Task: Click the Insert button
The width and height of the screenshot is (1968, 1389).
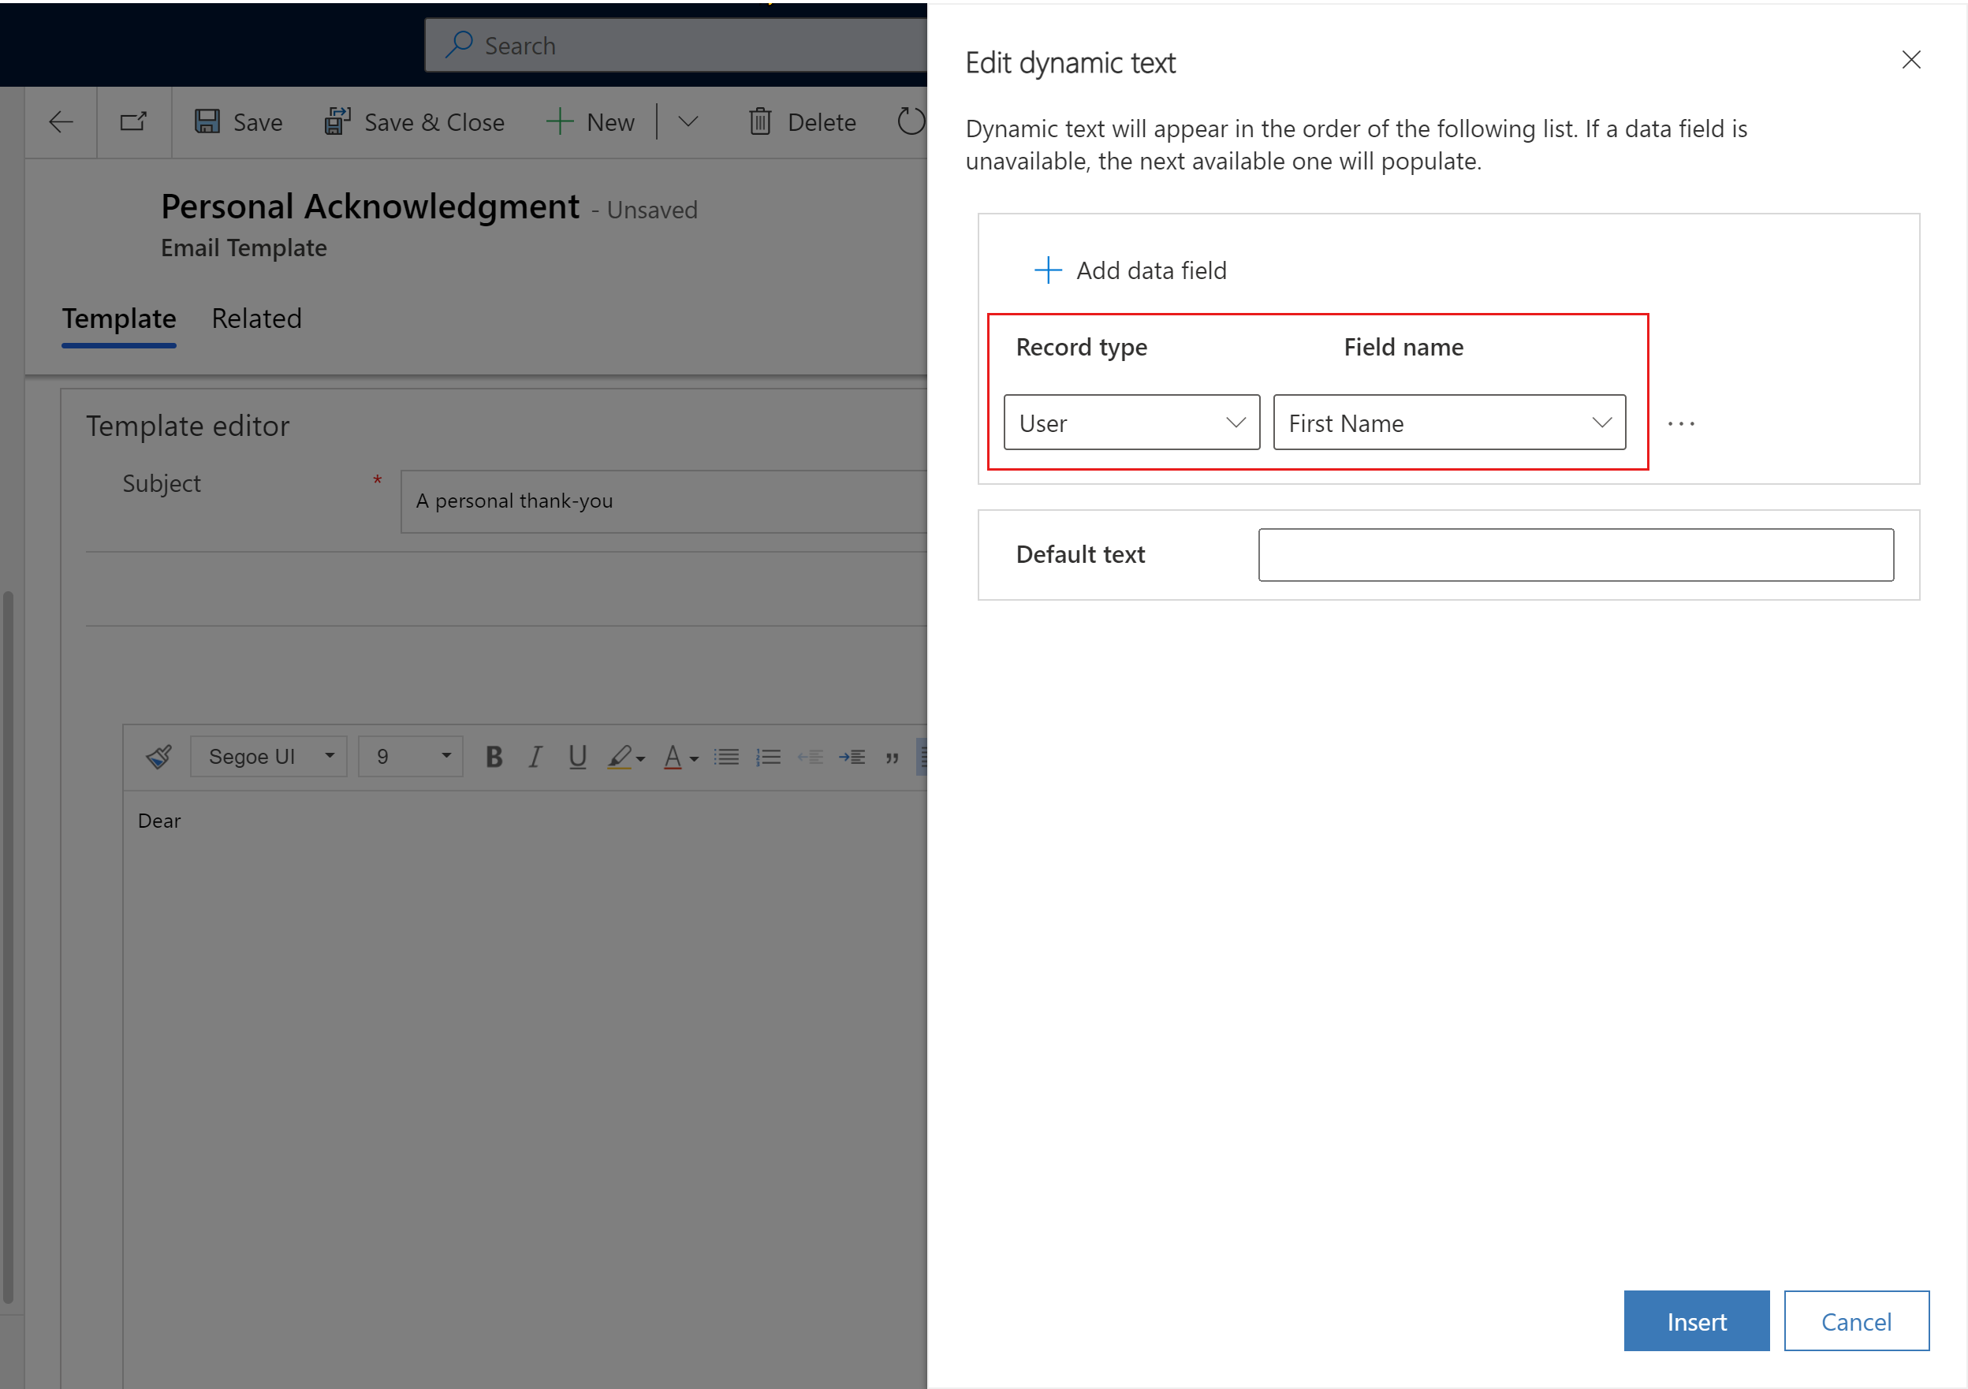Action: 1694,1321
